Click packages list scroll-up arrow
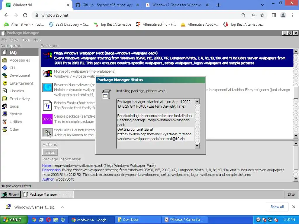The height and width of the screenshot is (224, 299). [296, 51]
